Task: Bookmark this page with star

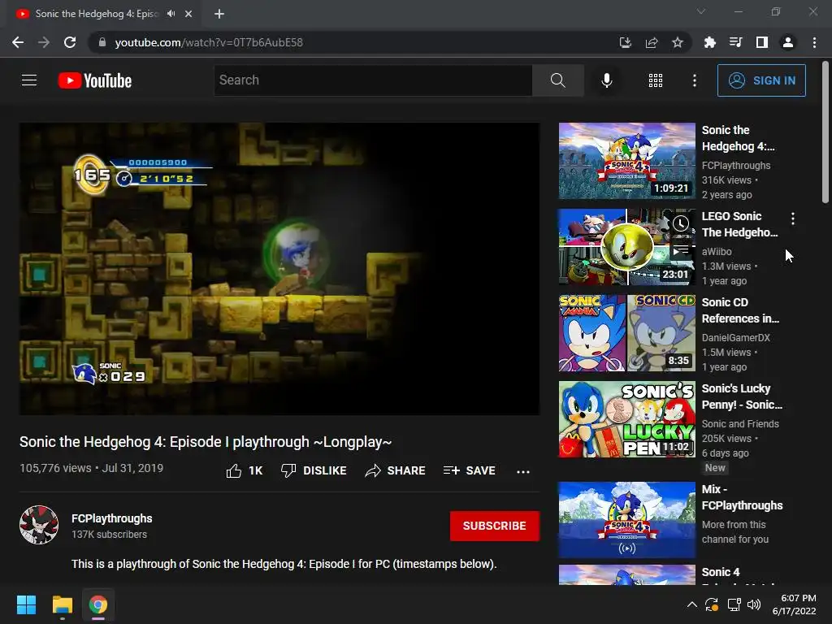Action: 678,42
